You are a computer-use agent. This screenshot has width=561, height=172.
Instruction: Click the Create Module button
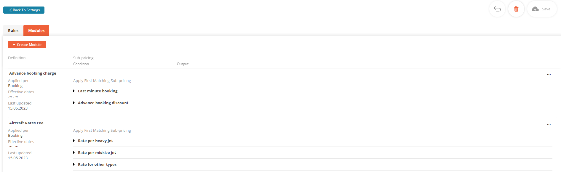click(x=27, y=45)
